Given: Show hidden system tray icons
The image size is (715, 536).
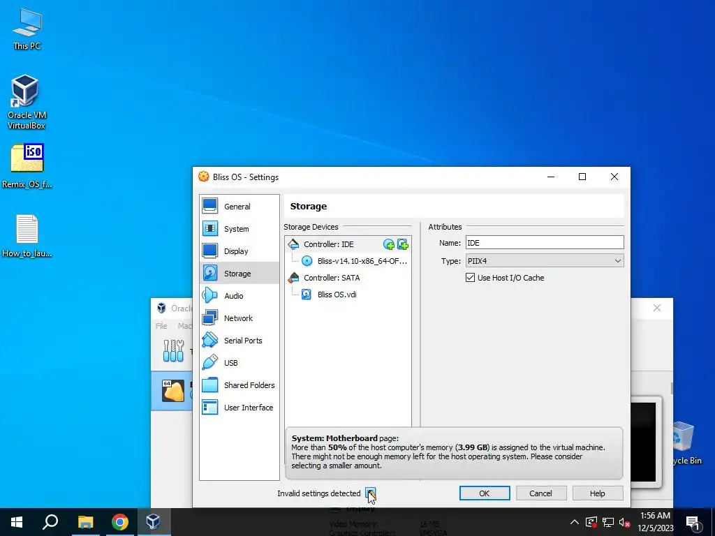Looking at the screenshot, I should pyautogui.click(x=575, y=522).
